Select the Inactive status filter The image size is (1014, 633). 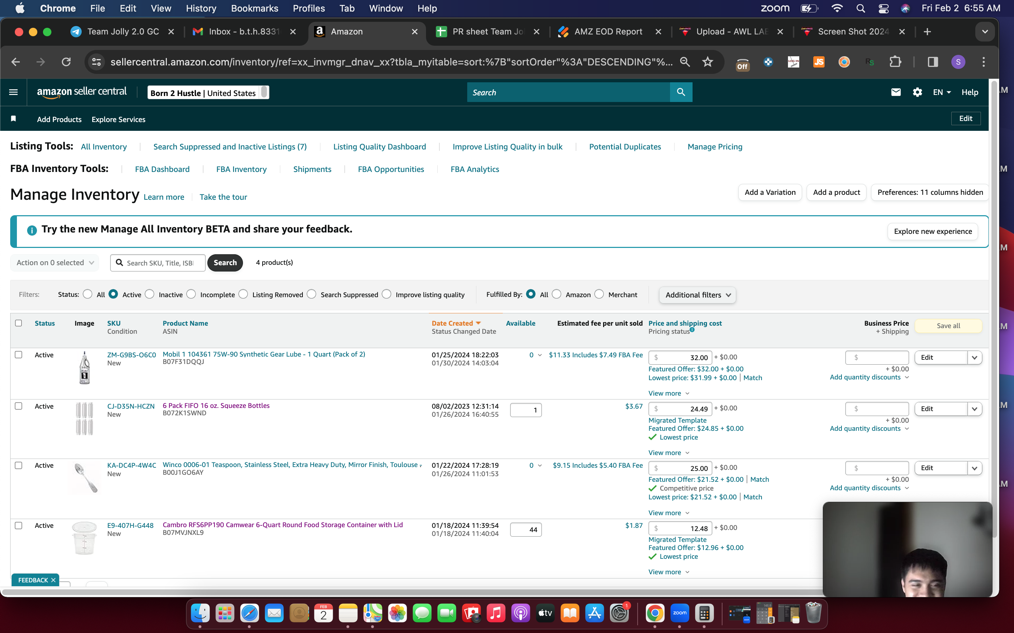[150, 294]
